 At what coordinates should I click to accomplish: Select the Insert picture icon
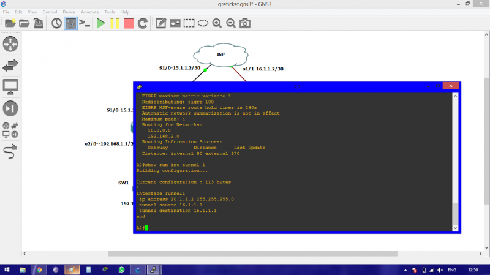point(175,23)
